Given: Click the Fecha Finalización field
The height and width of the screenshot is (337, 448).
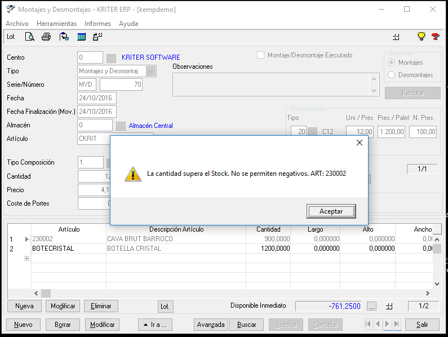Looking at the screenshot, I should pos(97,112).
